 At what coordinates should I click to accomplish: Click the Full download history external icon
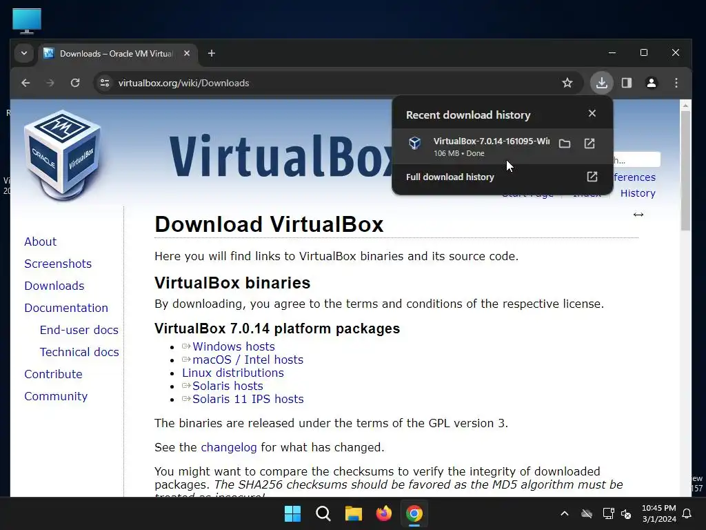[x=592, y=177]
